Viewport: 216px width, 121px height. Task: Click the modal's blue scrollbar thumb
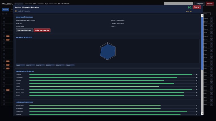[202, 42]
